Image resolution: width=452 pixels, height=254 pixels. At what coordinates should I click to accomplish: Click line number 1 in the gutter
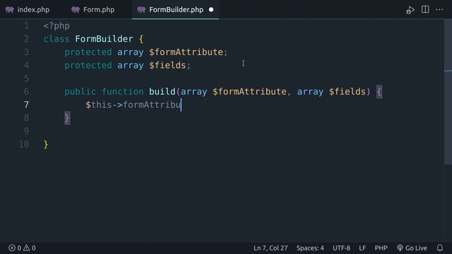[x=26, y=26]
